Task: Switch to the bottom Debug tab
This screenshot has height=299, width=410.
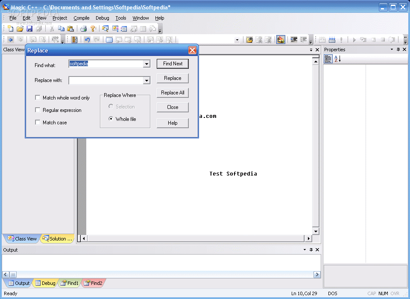Action: (x=46, y=283)
